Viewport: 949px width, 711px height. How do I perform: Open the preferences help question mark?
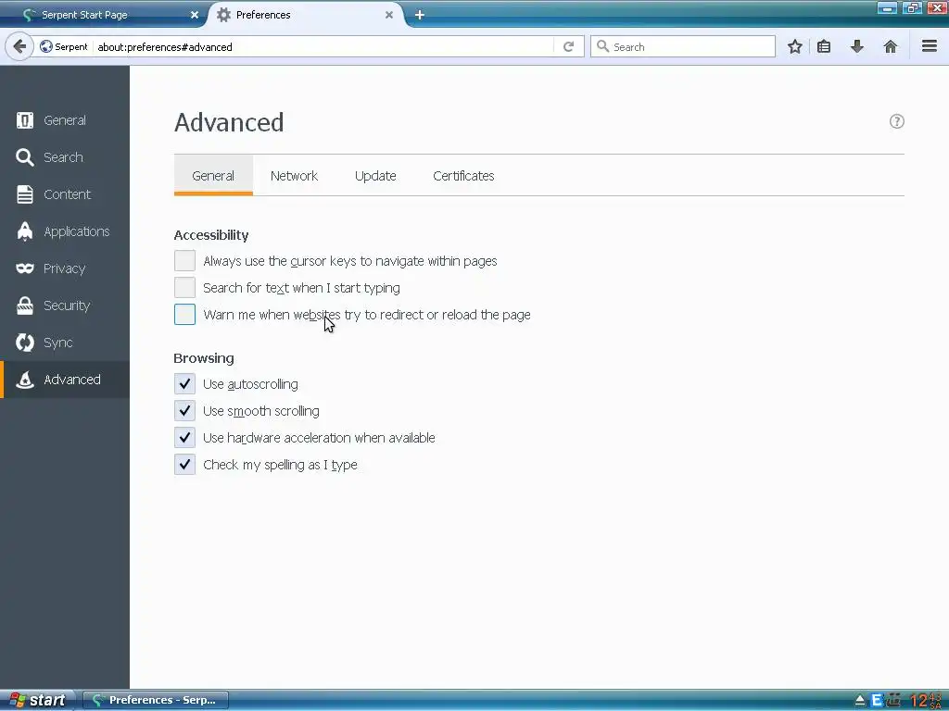[x=896, y=121]
